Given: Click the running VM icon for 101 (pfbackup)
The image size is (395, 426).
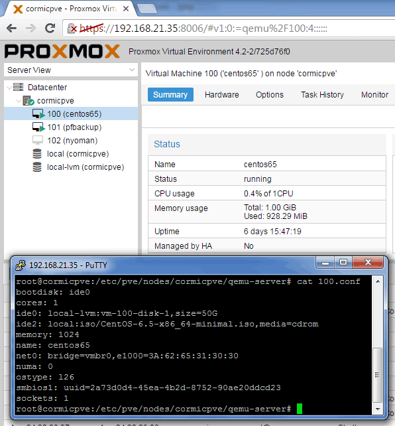Looking at the screenshot, I should [38, 127].
